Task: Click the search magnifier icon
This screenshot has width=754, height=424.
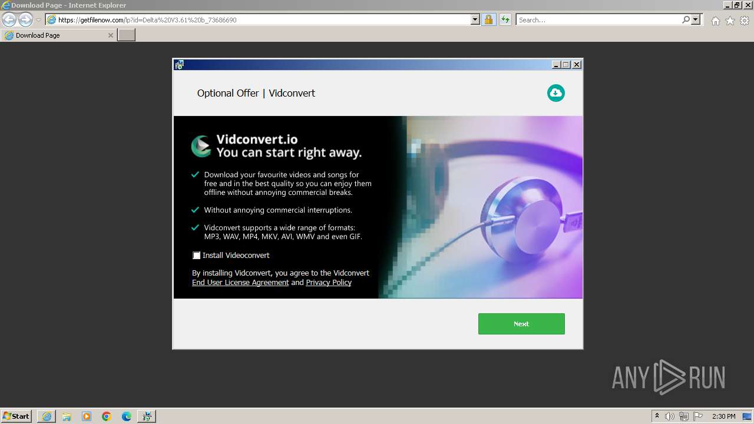Action: (x=686, y=20)
